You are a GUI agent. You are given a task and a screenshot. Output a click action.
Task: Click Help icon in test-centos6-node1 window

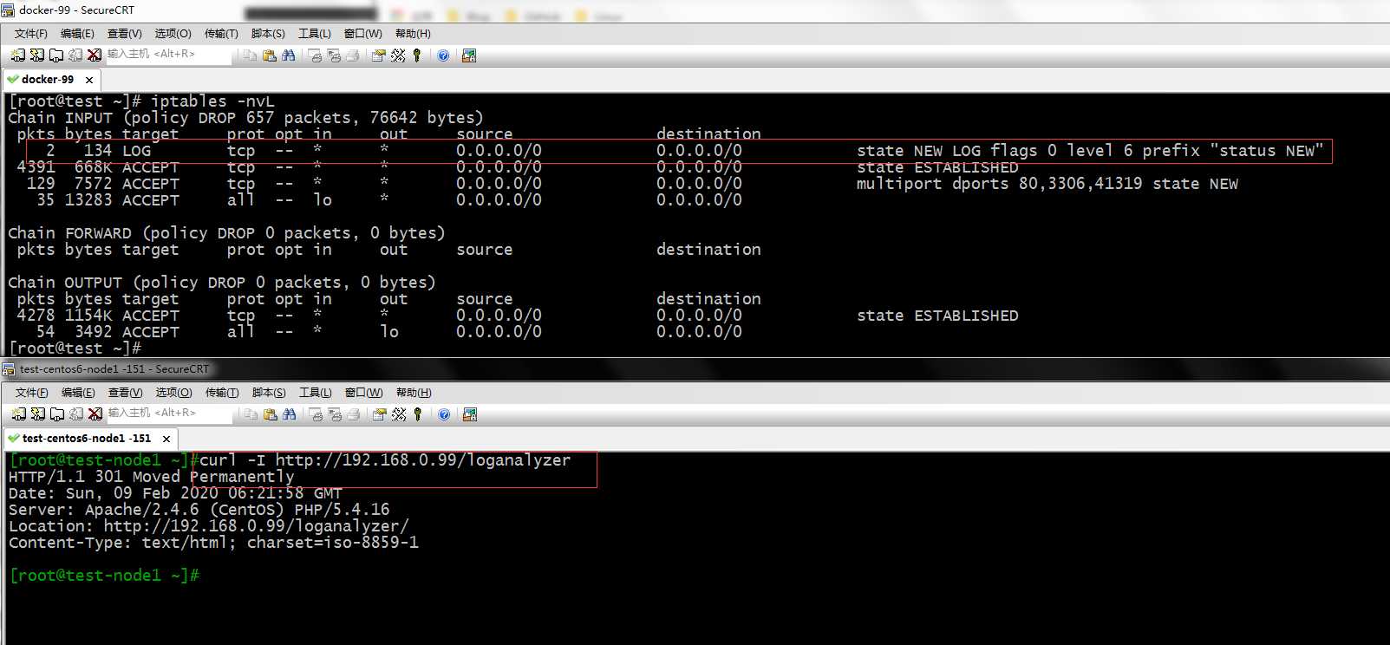(x=444, y=414)
